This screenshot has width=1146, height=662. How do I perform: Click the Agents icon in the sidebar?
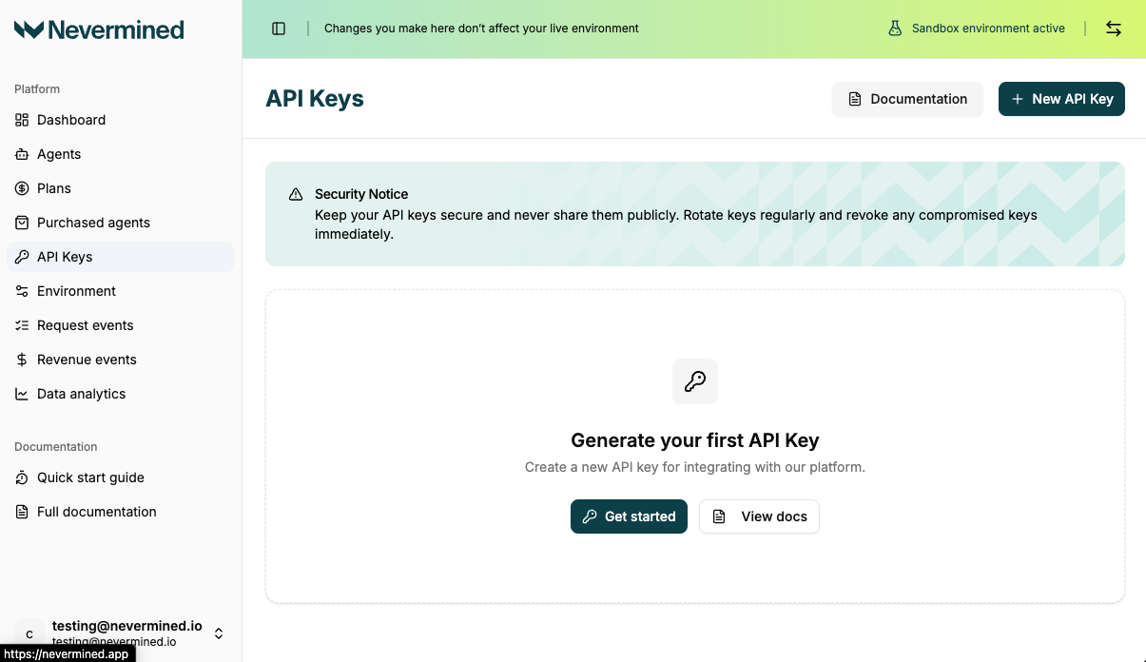point(21,154)
